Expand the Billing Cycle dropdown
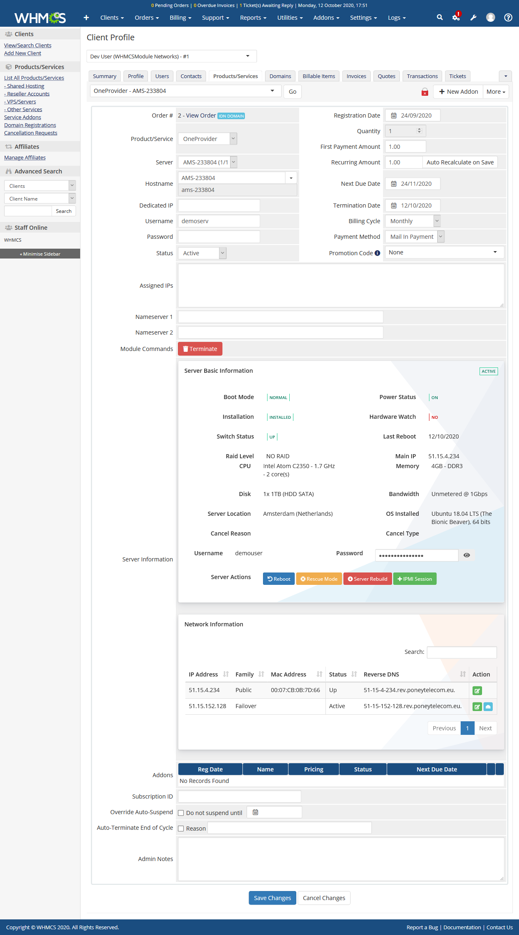 click(x=413, y=221)
